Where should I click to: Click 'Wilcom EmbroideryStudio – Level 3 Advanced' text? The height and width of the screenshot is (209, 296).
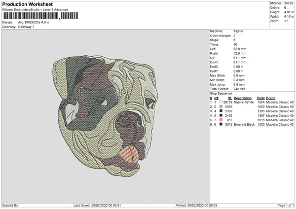(35, 10)
